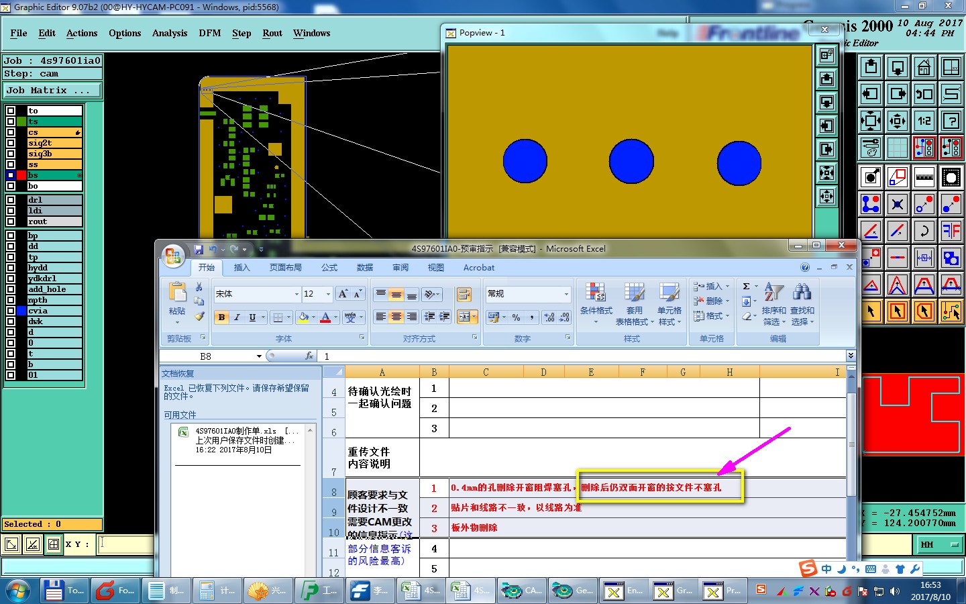Select the ruler measure tool icon
Viewport: 966px width, 604px height.
point(924,177)
